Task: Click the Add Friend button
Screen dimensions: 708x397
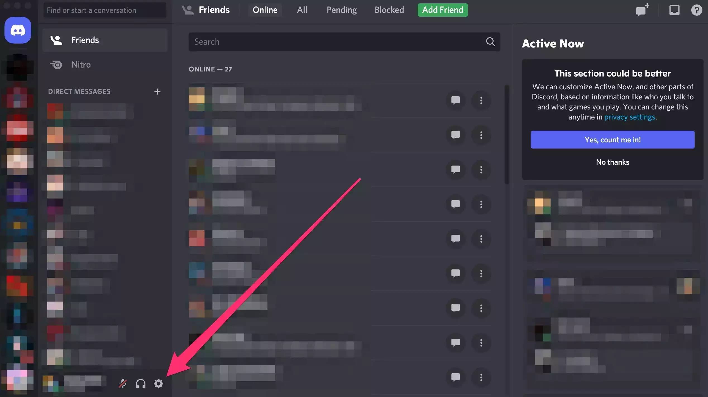Action: pos(442,10)
